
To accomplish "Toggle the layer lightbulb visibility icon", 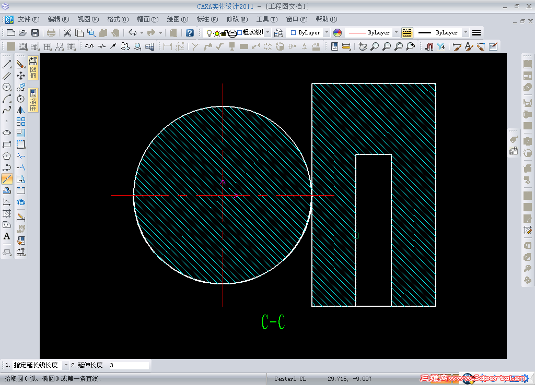I will [209, 33].
